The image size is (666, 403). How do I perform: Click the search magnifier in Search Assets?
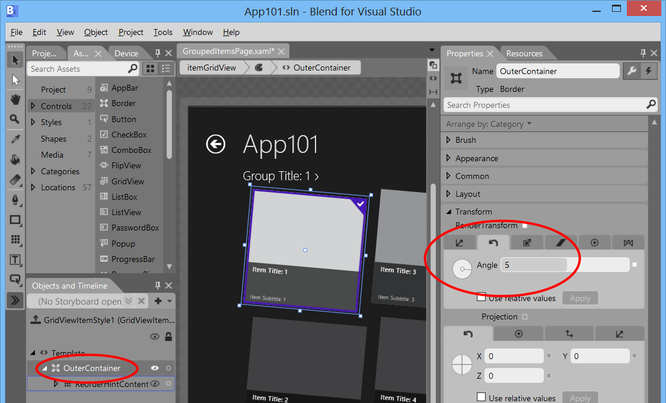133,68
